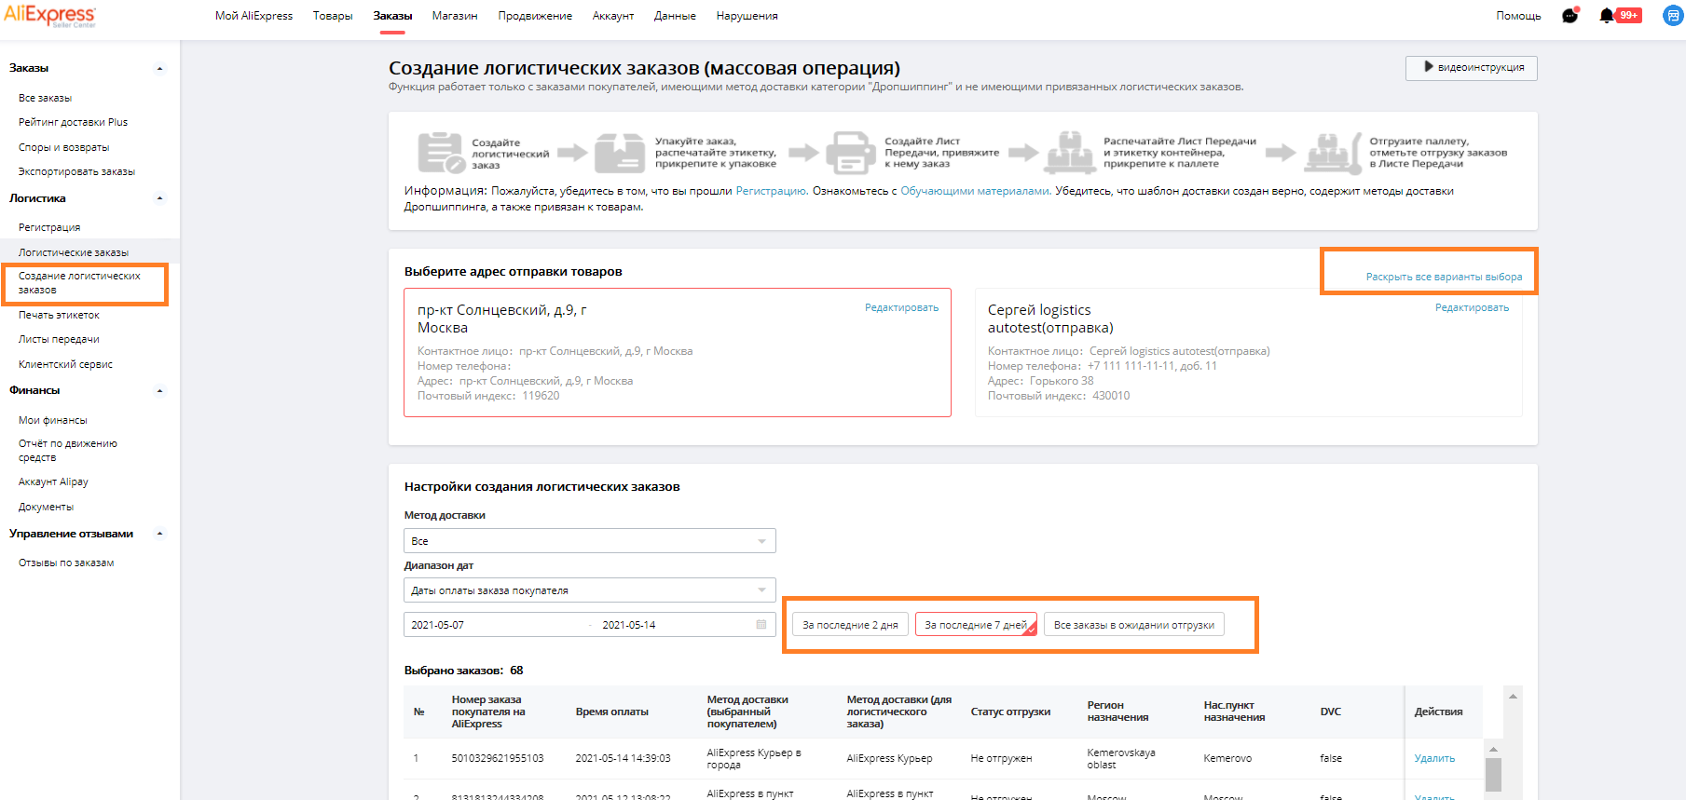Open the Продвижение top menu
This screenshot has height=800, width=1686.
tap(535, 16)
